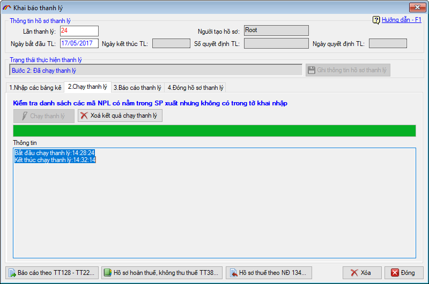Click red X icon on Xóa button
This screenshot has width=429, height=284.
pos(354,273)
